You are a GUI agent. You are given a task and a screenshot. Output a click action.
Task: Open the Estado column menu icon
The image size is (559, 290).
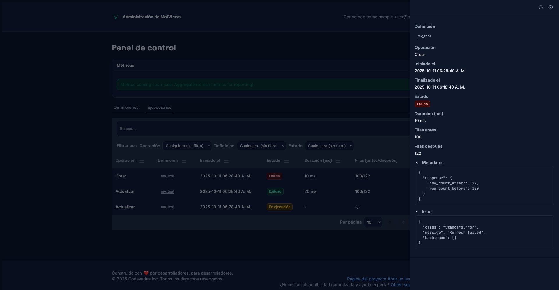click(286, 161)
